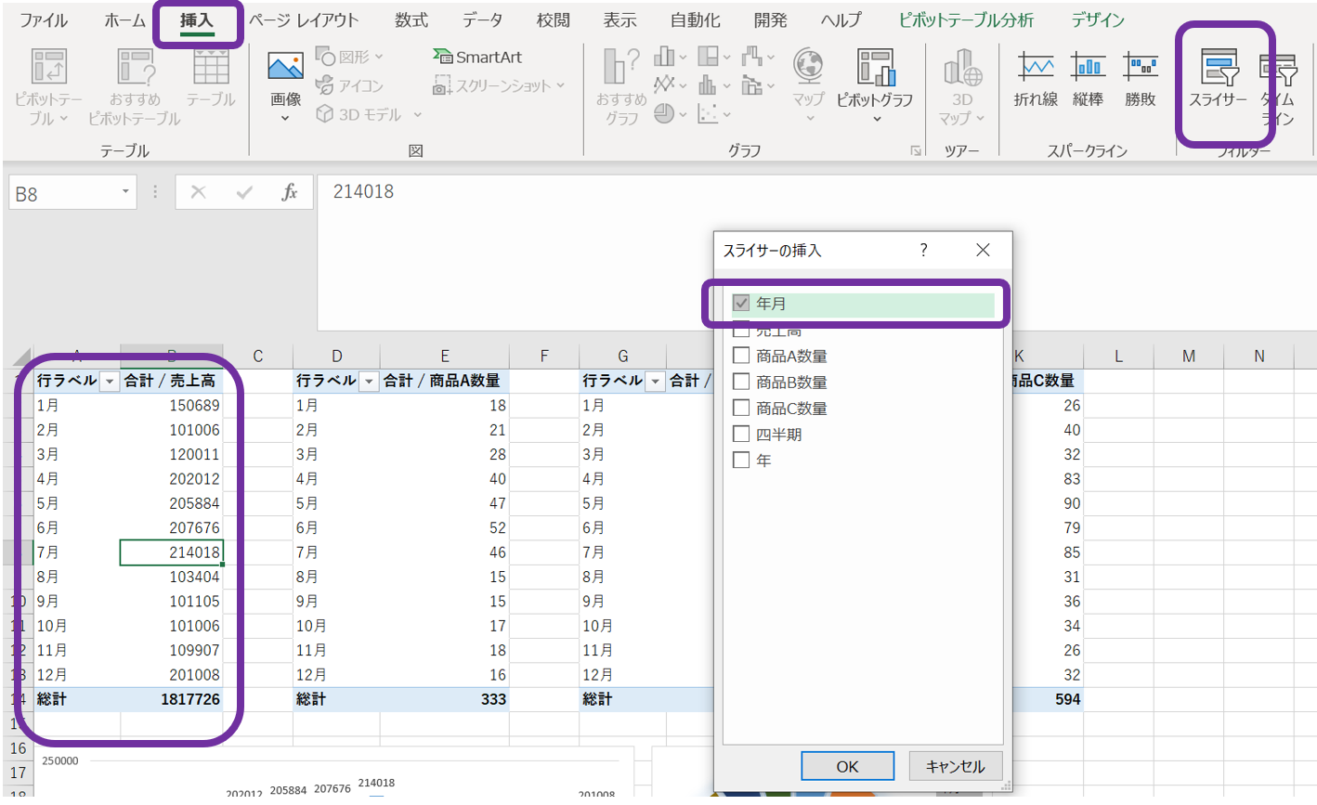This screenshot has width=1317, height=805.
Task: Click the ピボットグラフ button
Action: coord(875,86)
